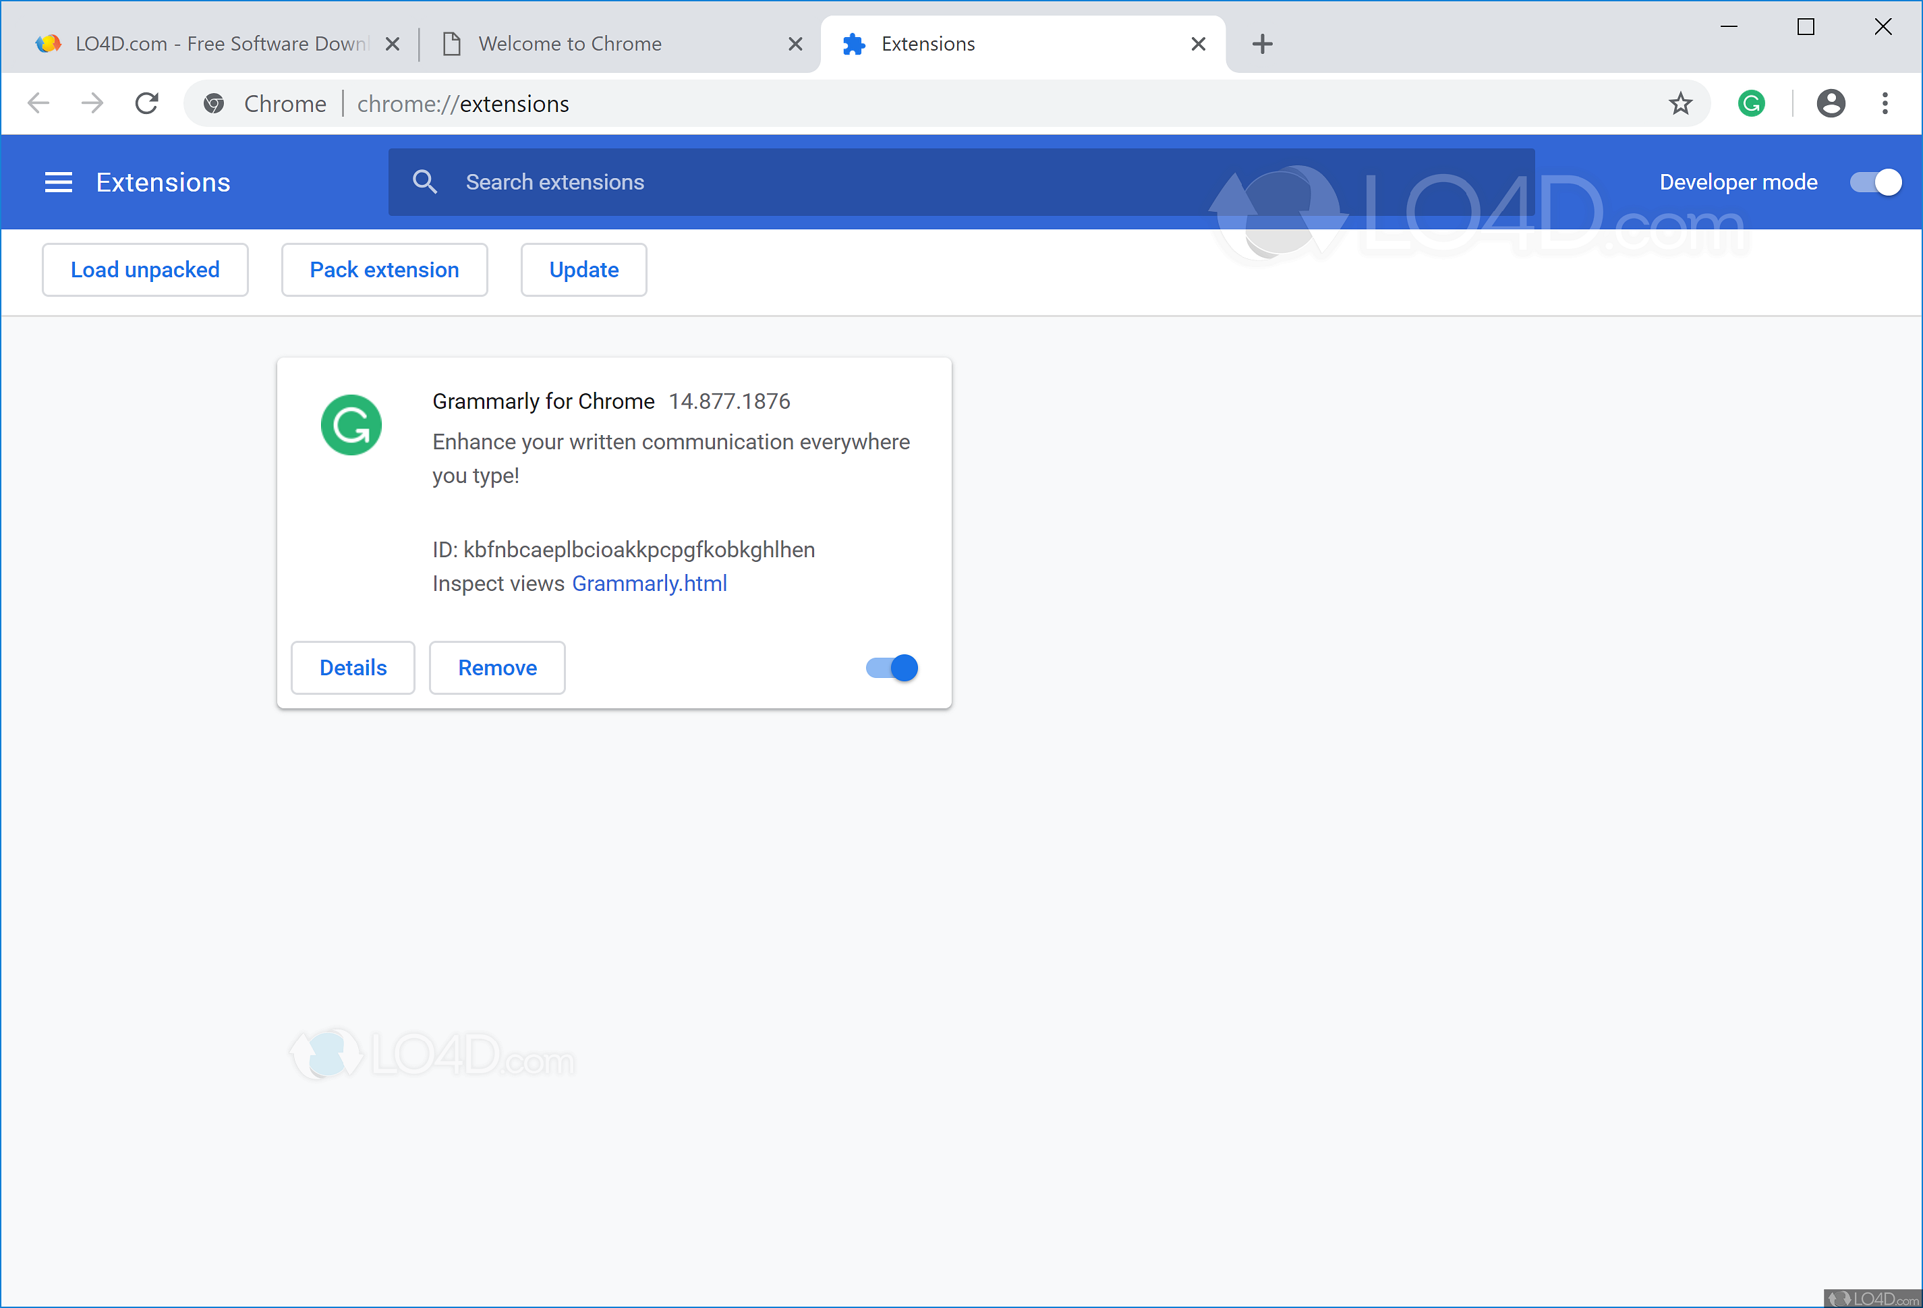This screenshot has width=1923, height=1308.
Task: Click the Grammarly logo on the extension card
Action: point(351,425)
